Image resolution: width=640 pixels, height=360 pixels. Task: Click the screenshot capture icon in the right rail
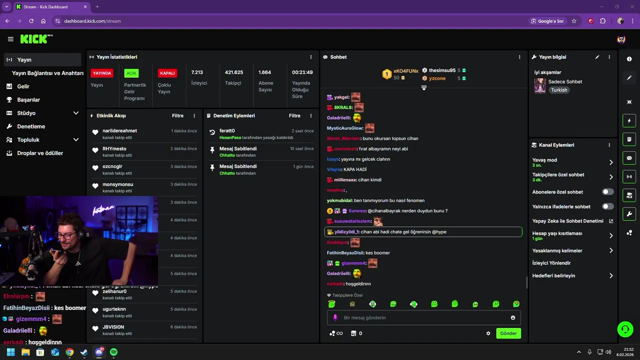(629, 102)
